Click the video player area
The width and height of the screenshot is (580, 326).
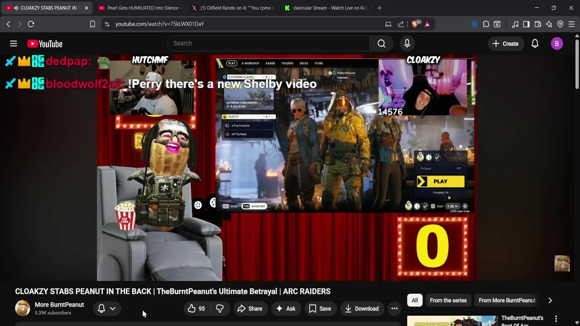coord(286,168)
